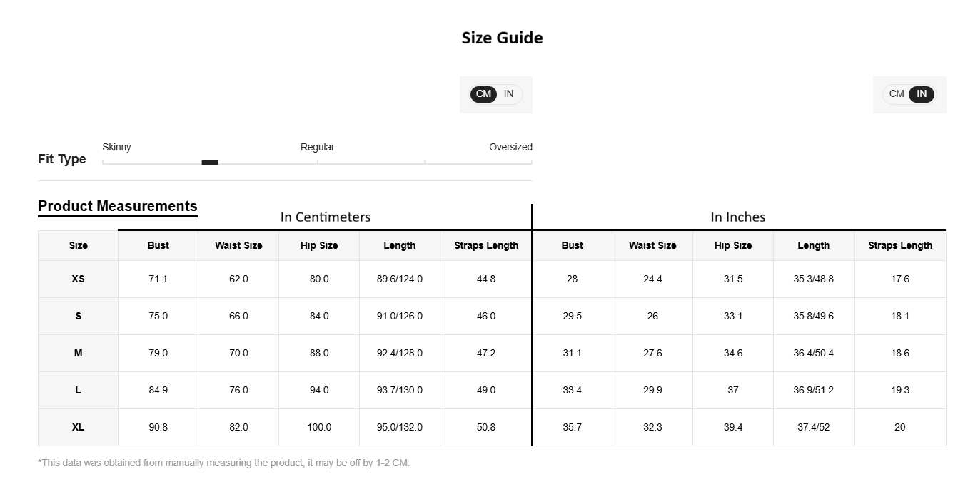
Task: Select the M size row label
Action: coord(79,353)
